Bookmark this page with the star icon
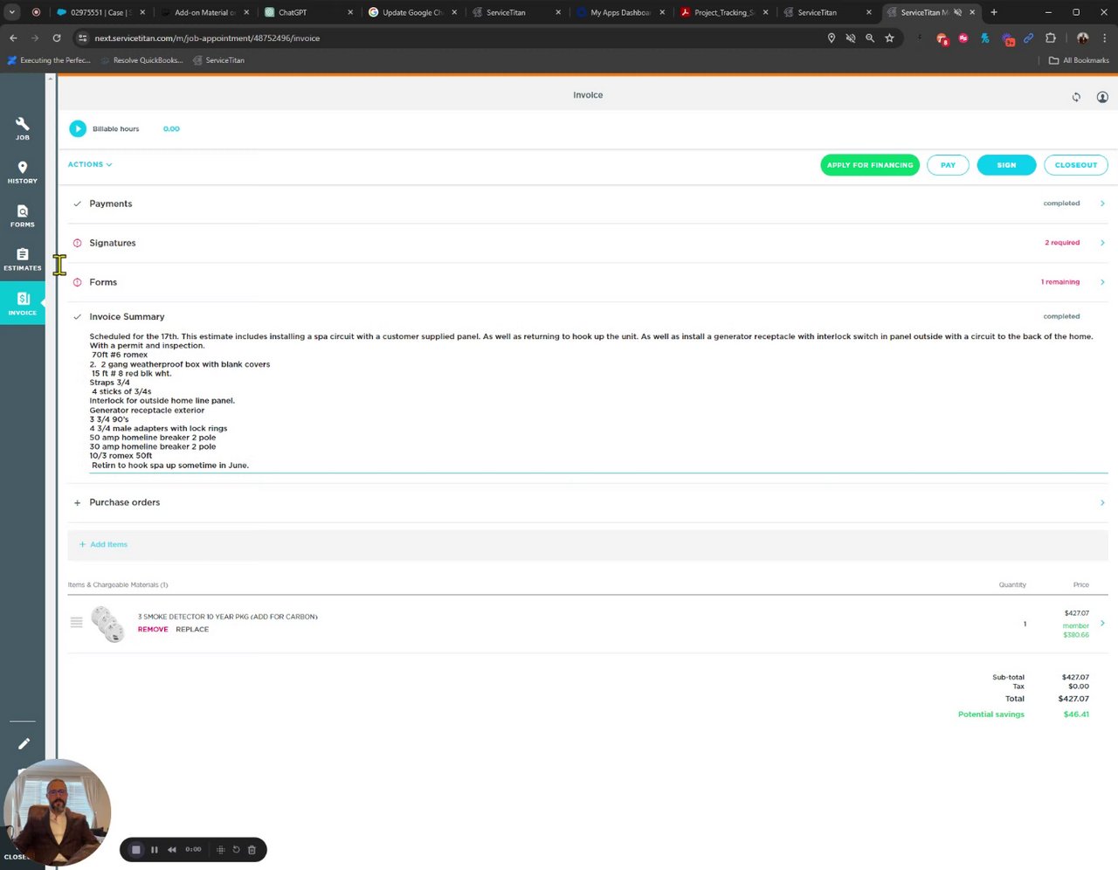 point(889,38)
